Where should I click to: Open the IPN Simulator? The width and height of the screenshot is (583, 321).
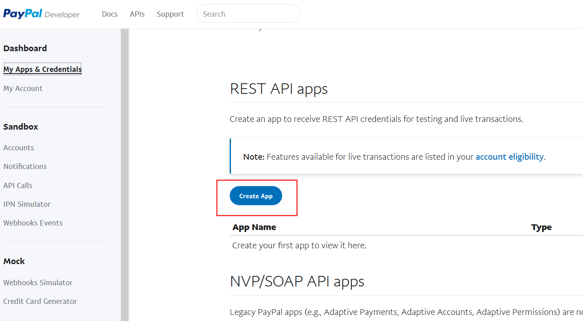(x=27, y=204)
